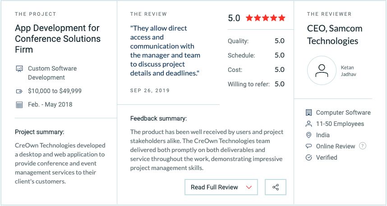This screenshot has height=206, width=387.
Task: Click the five red star rating
Action: pos(266,18)
